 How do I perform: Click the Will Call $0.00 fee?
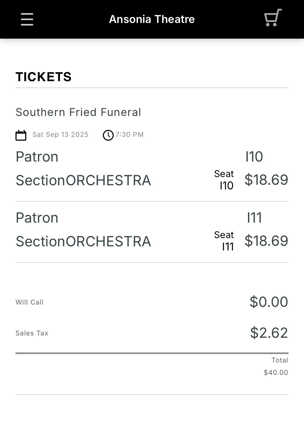[269, 302]
